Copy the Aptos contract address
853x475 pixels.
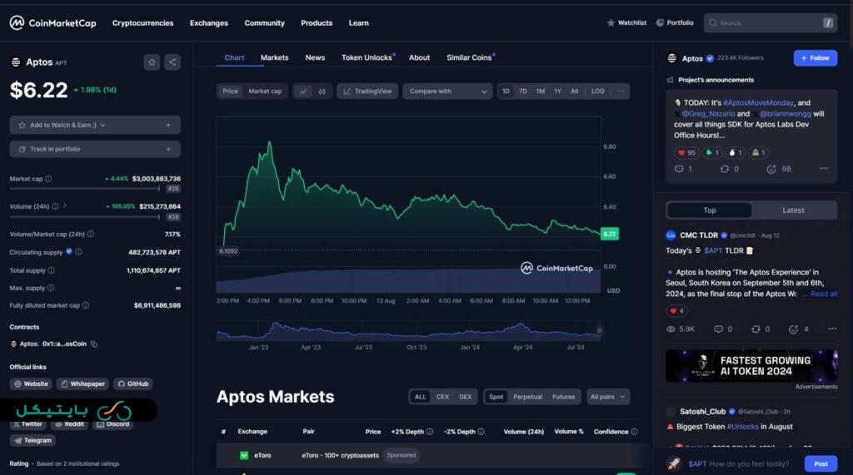click(94, 344)
